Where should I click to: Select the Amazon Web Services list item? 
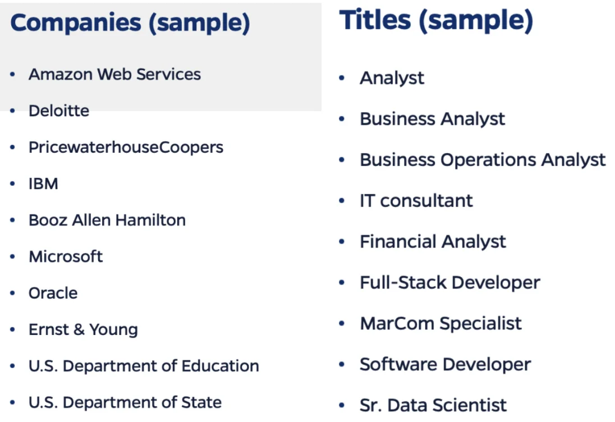point(114,75)
